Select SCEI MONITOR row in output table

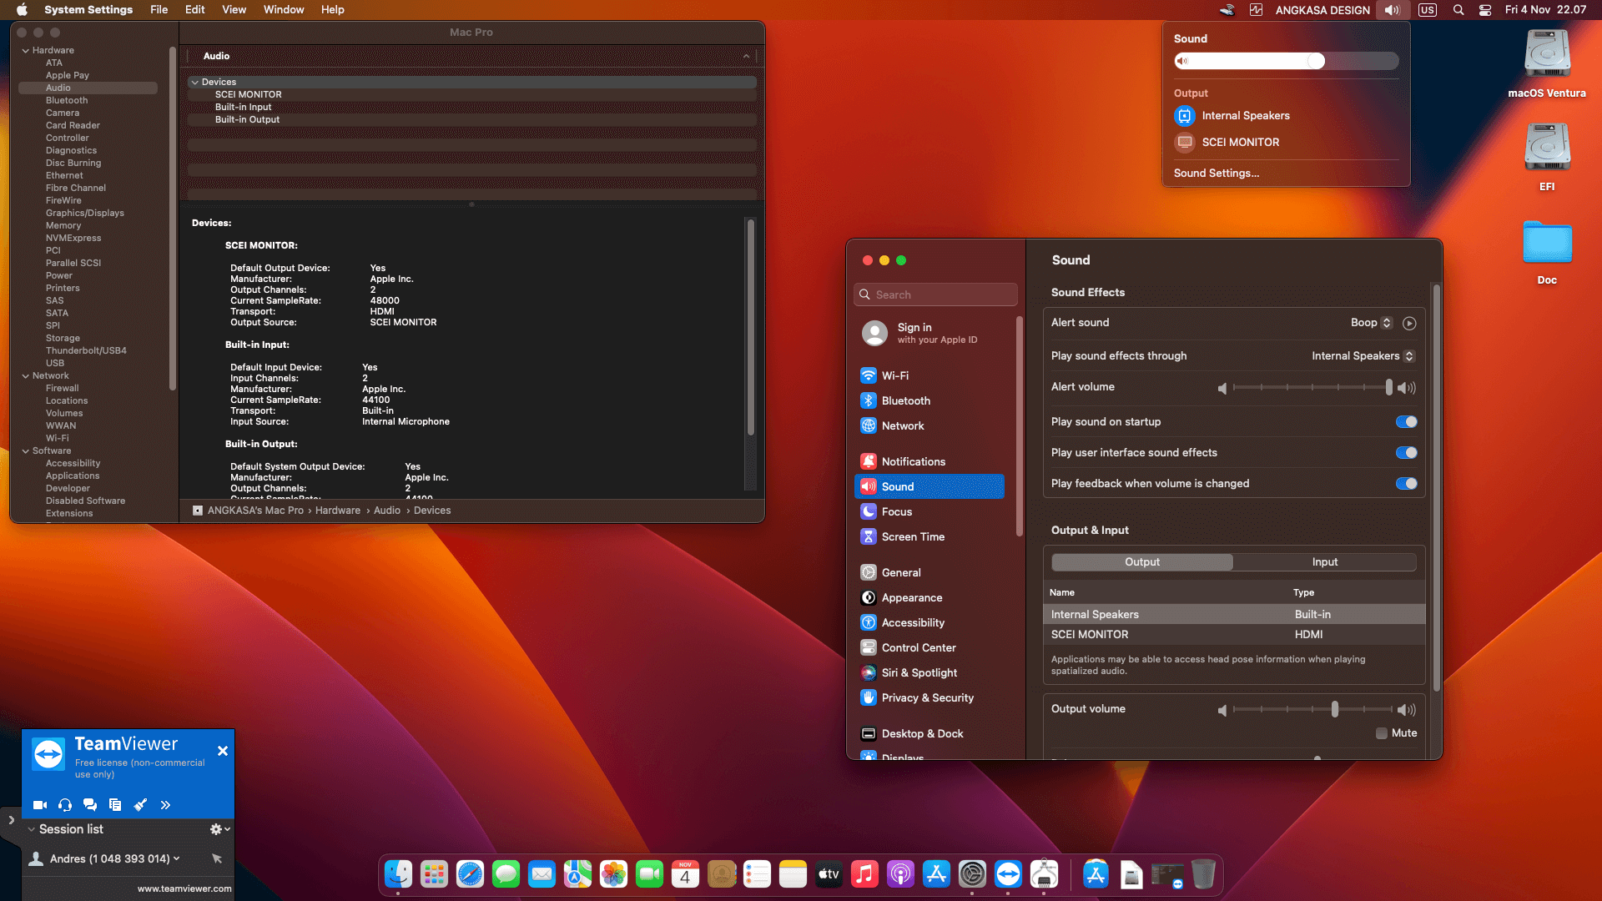click(x=1233, y=635)
